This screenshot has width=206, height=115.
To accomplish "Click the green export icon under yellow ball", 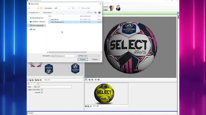I will pos(88,106).
